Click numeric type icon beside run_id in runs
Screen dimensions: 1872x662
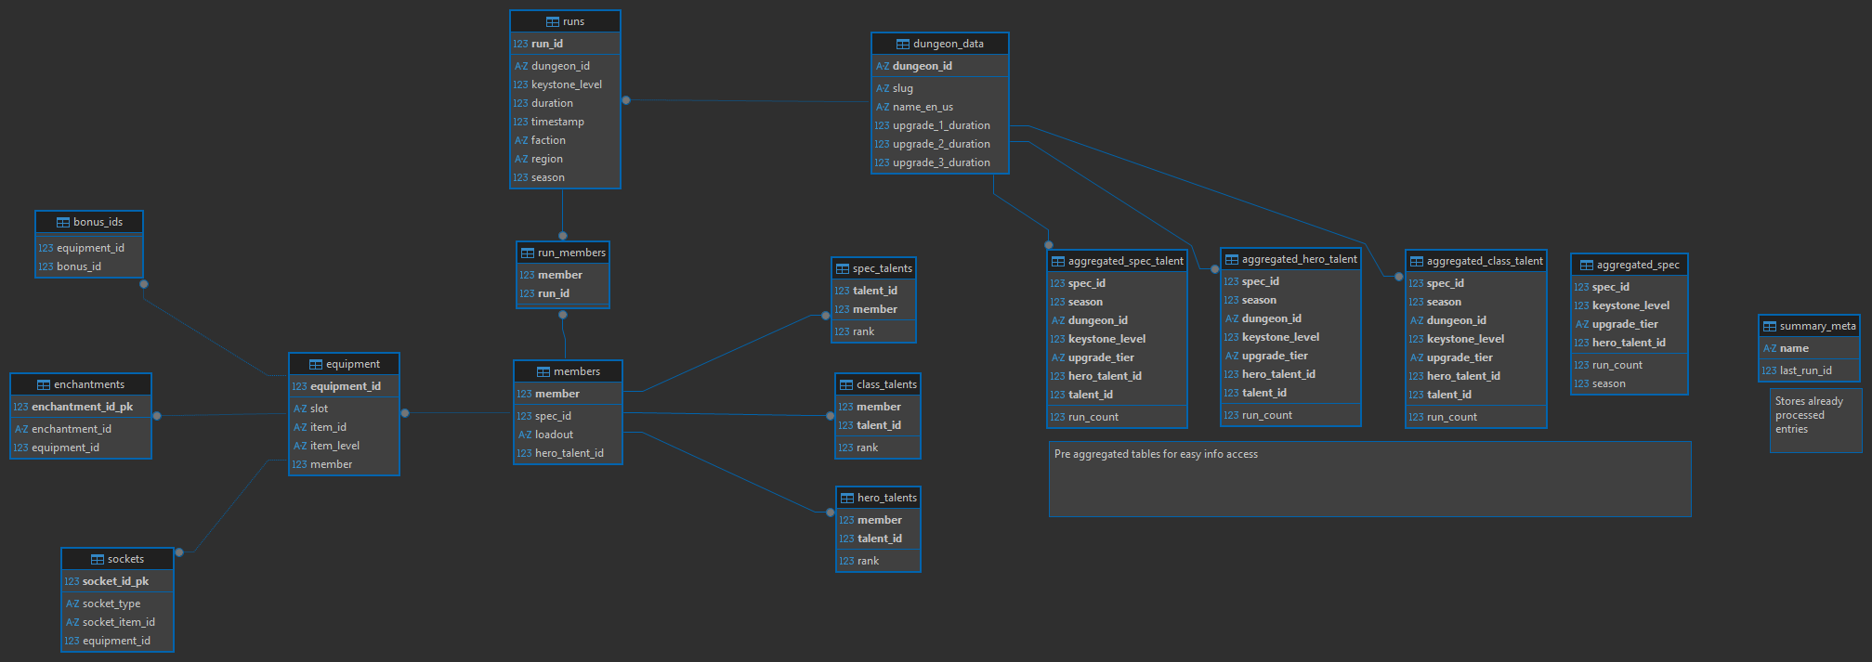(520, 44)
